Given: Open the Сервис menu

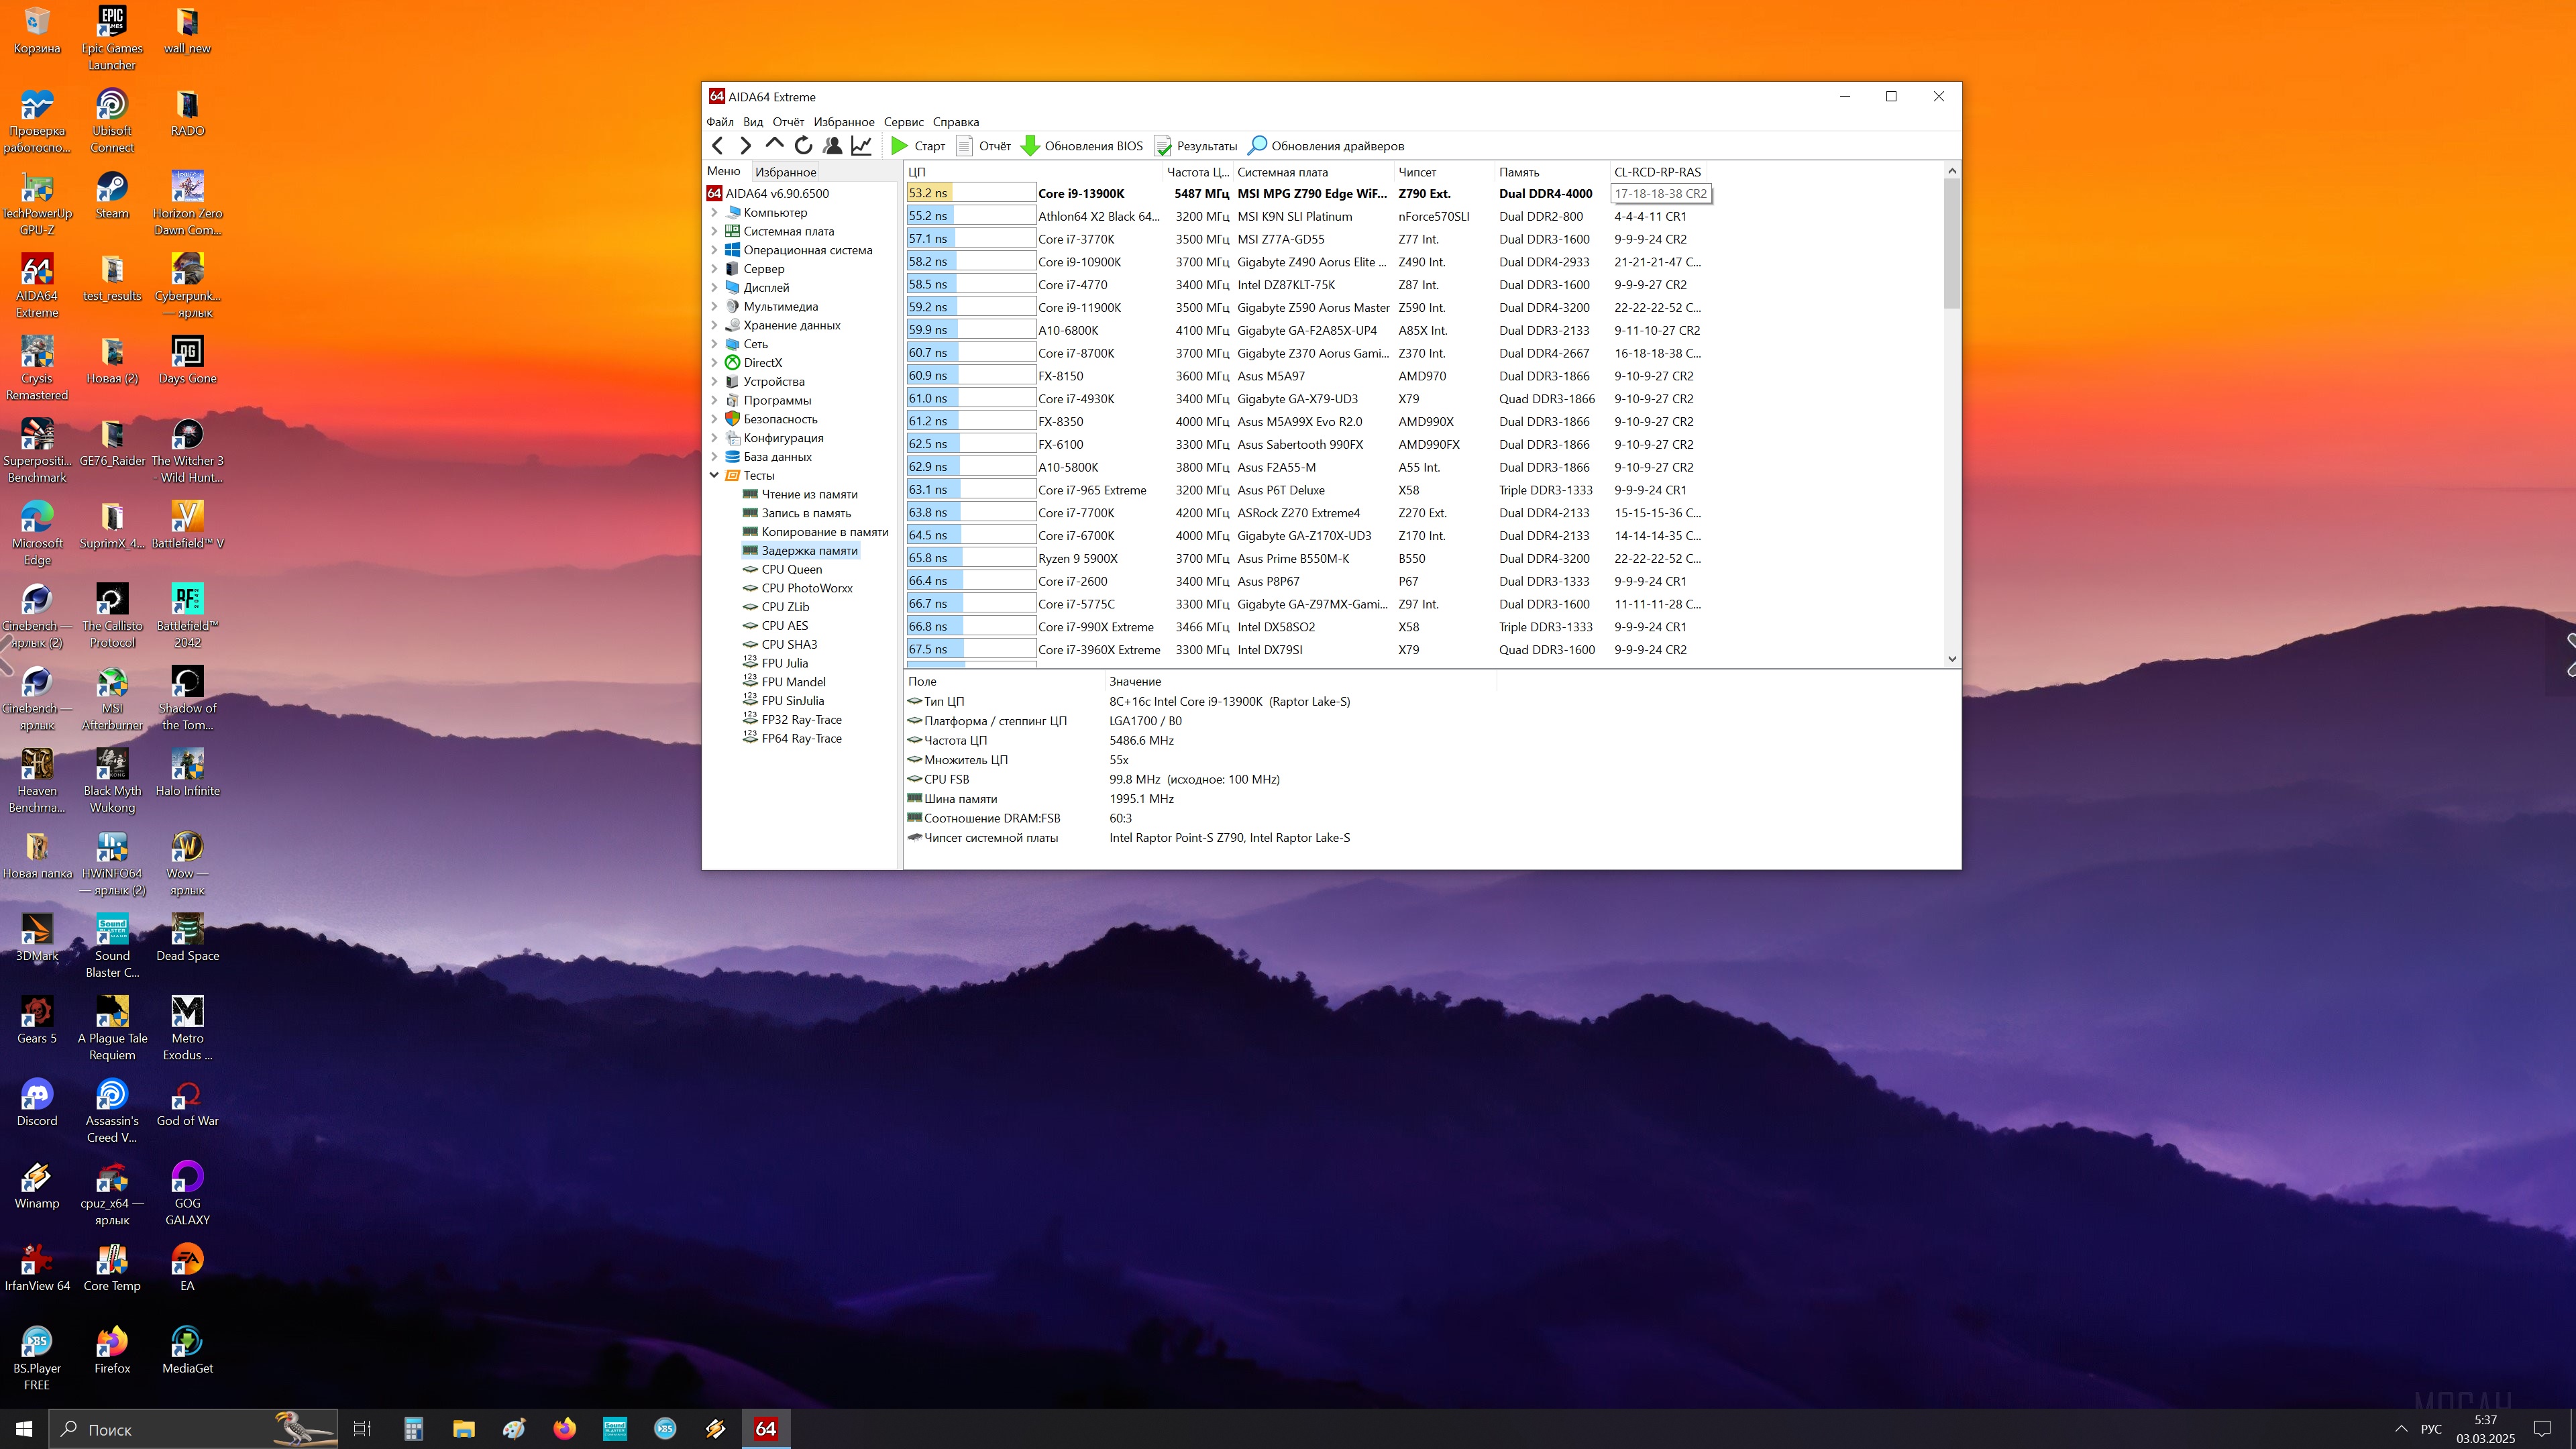Looking at the screenshot, I should click(903, 122).
